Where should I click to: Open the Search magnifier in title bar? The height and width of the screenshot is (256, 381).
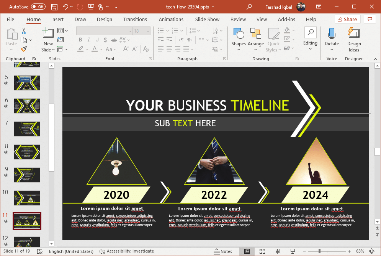click(x=249, y=7)
